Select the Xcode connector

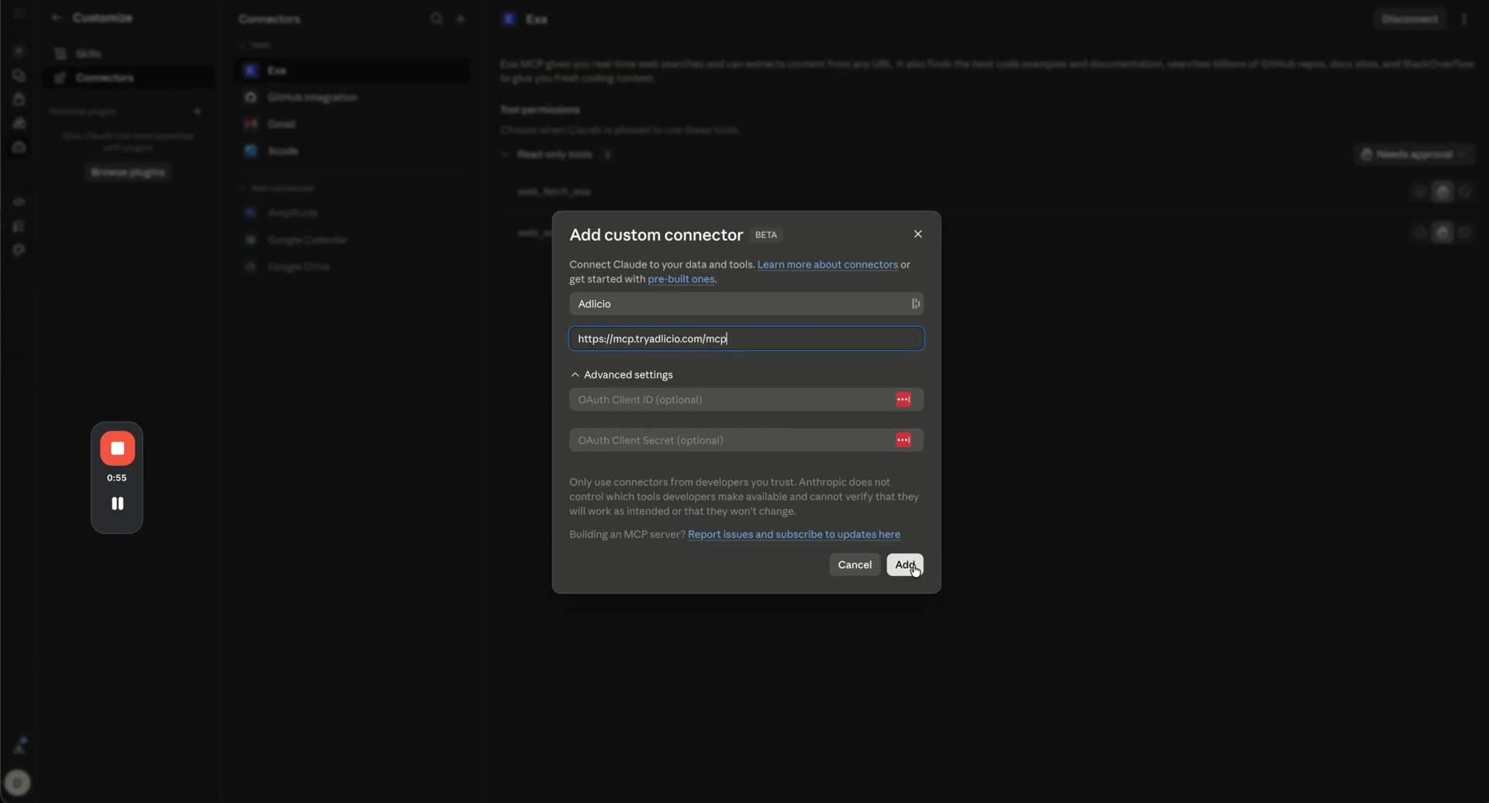tap(352, 151)
